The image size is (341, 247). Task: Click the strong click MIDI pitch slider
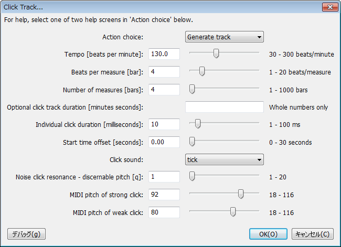click(x=241, y=194)
